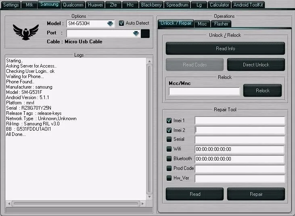
Task: Click the Direct Unlock button
Action: pos(256,65)
